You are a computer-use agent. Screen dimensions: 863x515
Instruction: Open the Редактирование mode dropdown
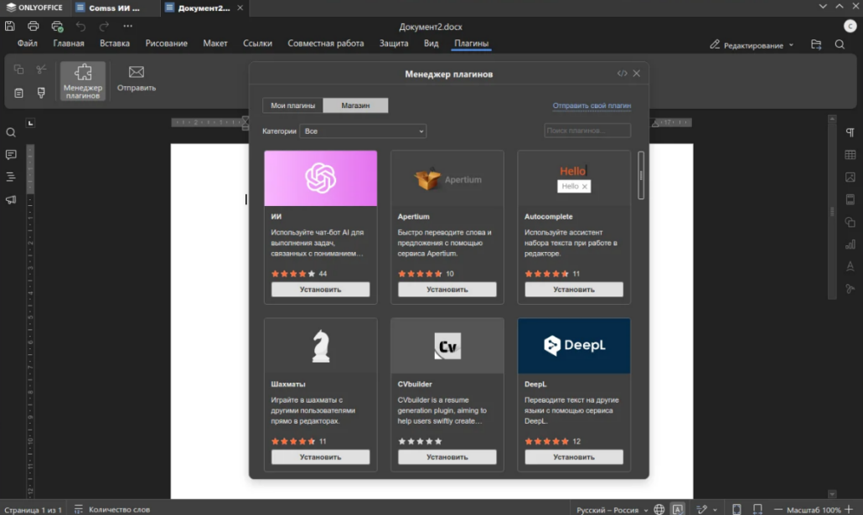tap(752, 45)
